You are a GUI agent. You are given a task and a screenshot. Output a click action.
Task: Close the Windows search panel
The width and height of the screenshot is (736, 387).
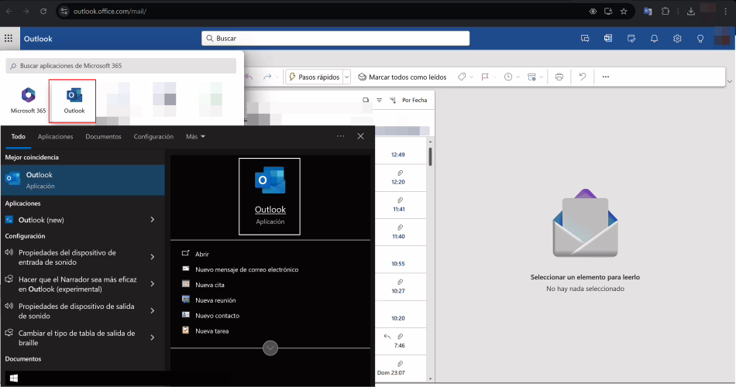point(360,136)
